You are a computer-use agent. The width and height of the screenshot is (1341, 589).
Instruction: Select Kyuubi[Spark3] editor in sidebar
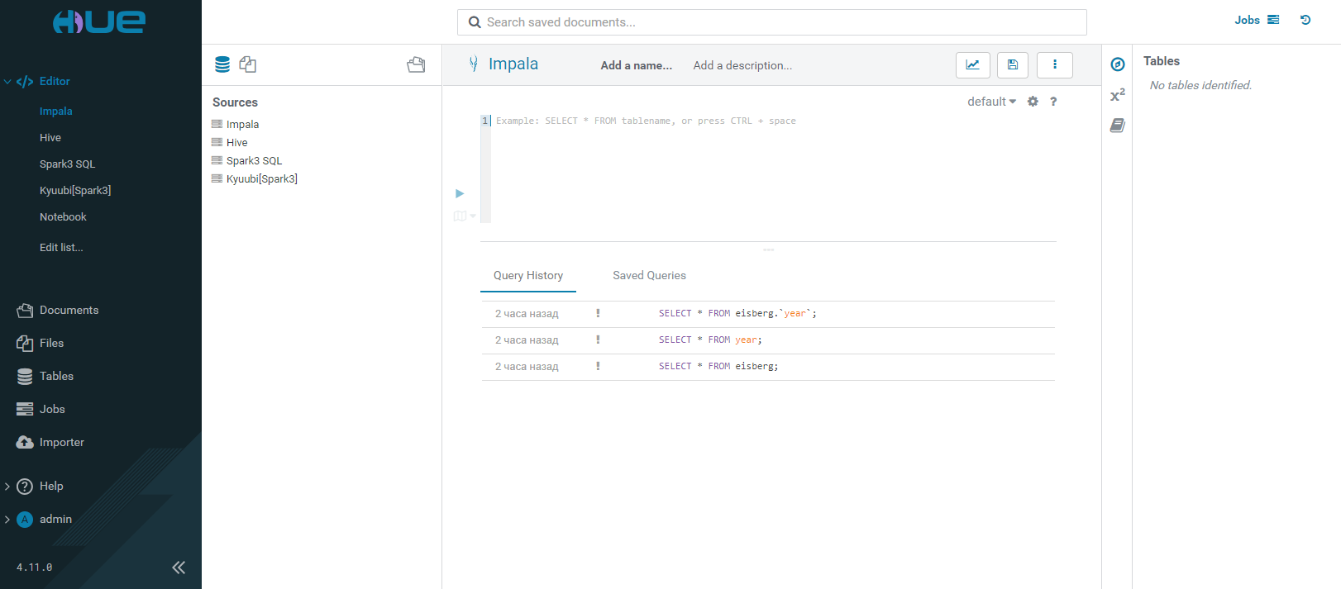(75, 191)
